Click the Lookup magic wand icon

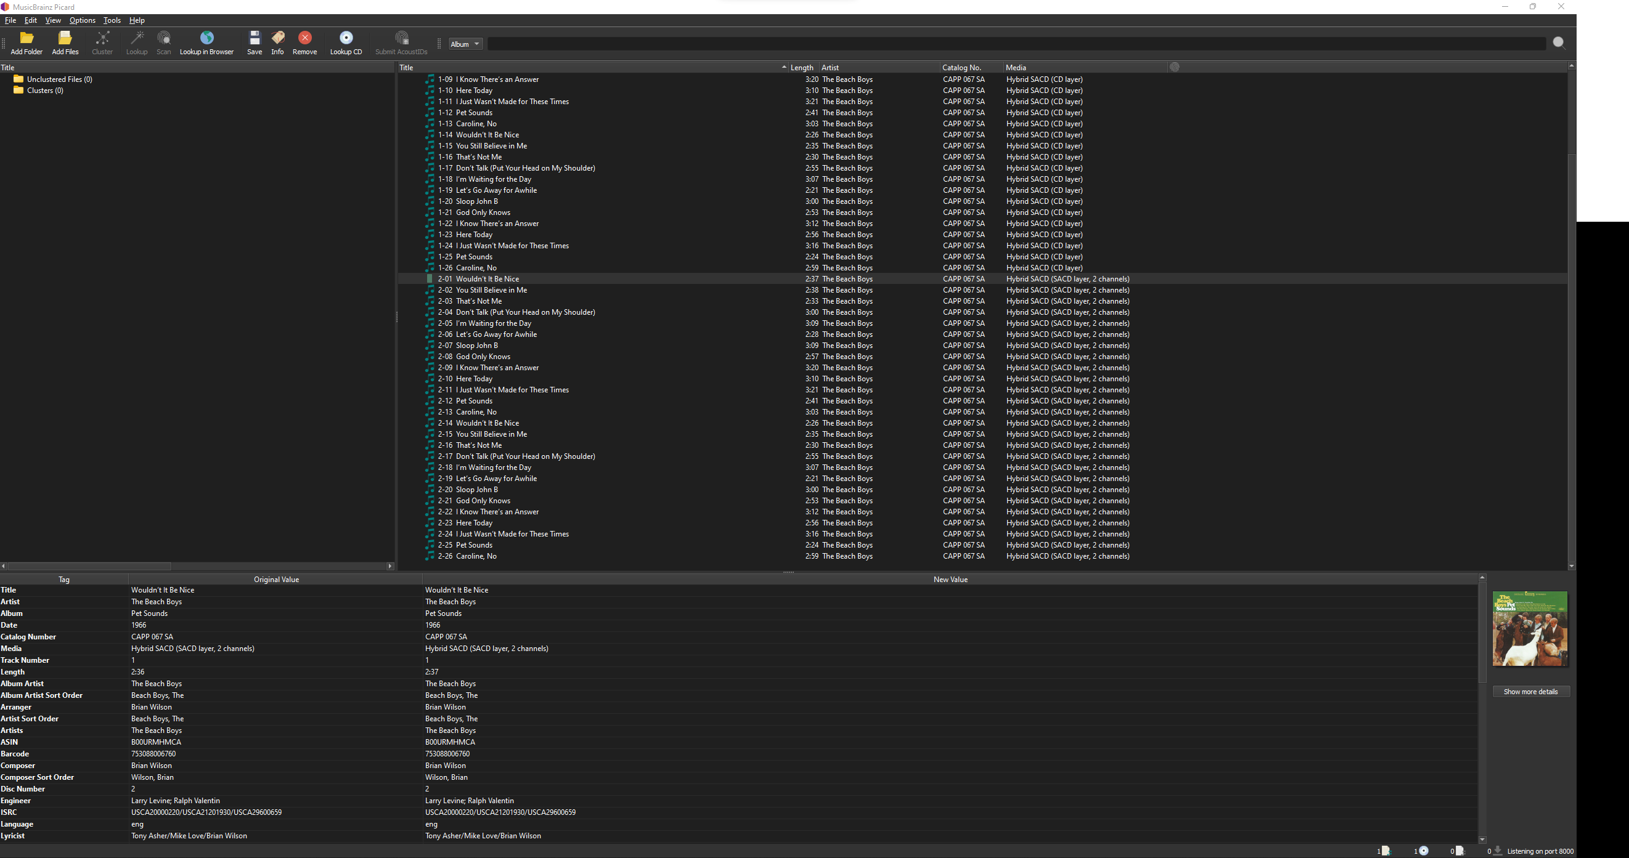(137, 38)
